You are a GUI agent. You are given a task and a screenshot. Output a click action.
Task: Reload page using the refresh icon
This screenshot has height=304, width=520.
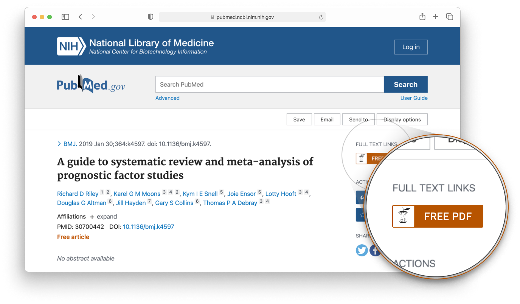pyautogui.click(x=321, y=17)
